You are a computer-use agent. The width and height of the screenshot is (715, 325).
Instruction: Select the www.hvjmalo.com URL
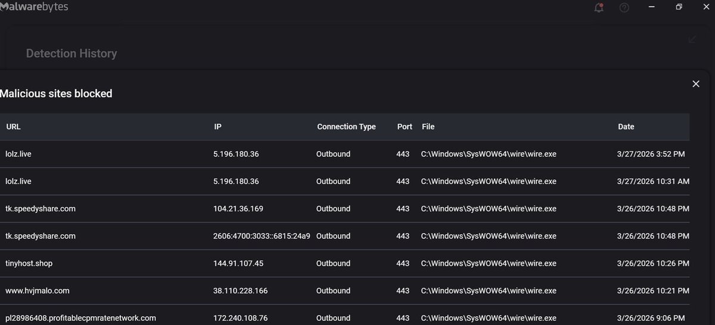click(x=38, y=290)
